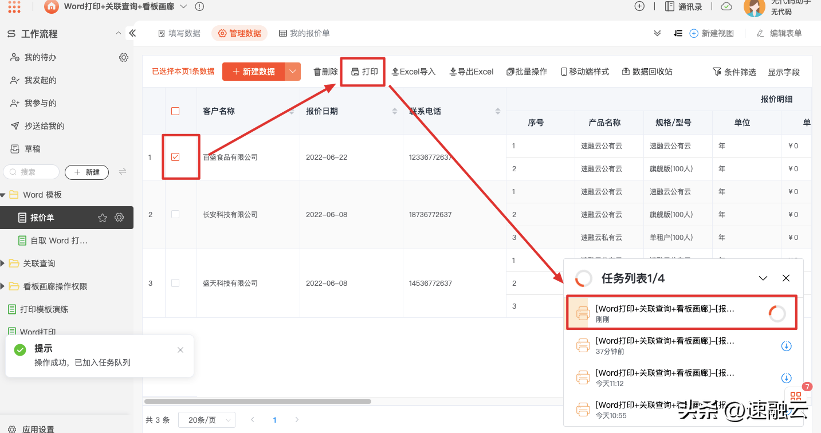Delete selected rows with 删除

(326, 72)
